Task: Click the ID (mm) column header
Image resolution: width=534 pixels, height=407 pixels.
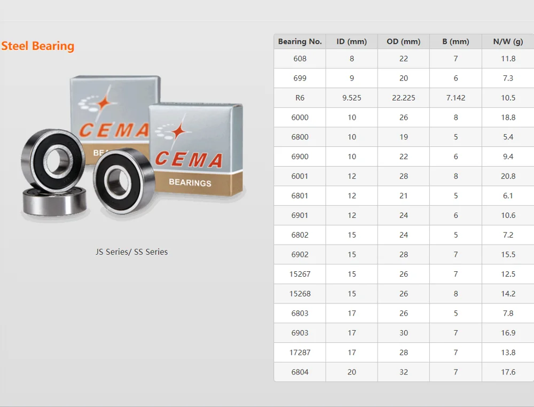Action: (x=351, y=42)
